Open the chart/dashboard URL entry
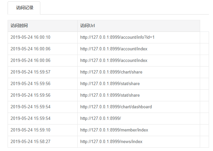 coord(116,107)
